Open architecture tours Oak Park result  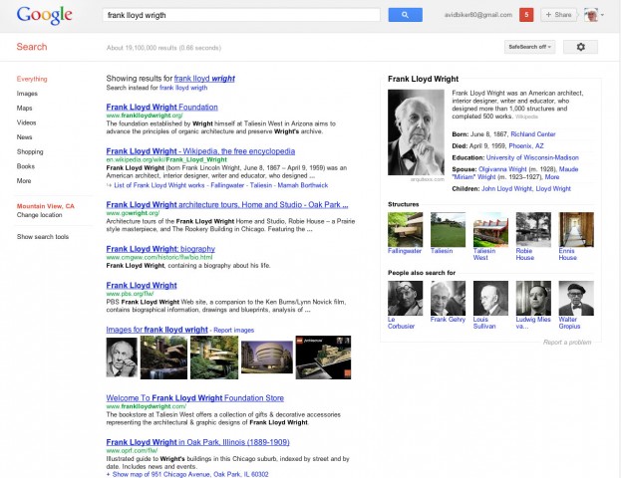tap(227, 204)
